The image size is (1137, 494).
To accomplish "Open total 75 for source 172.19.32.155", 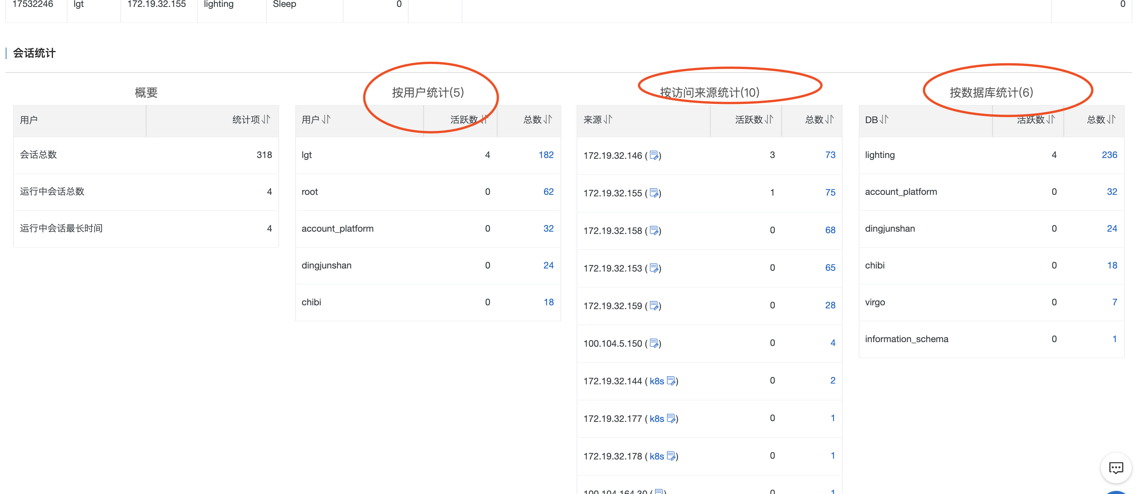I will 830,193.
